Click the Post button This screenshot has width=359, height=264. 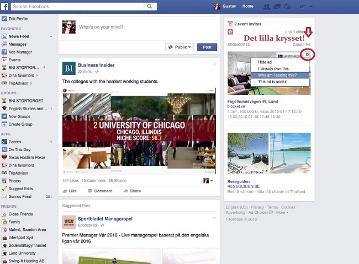[x=207, y=47]
